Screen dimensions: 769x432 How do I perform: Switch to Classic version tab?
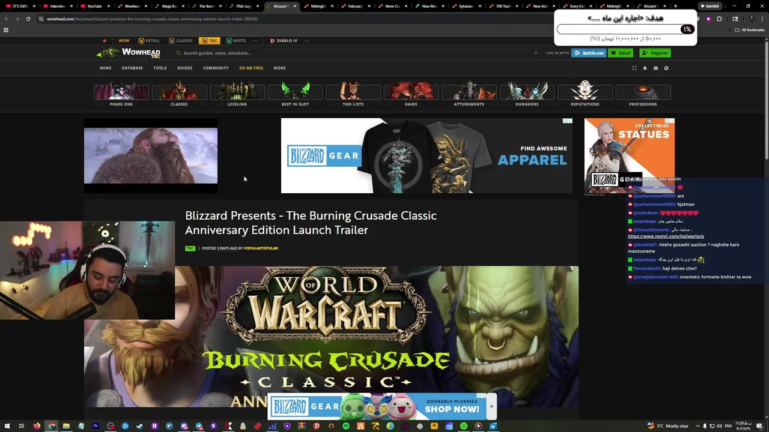coord(181,41)
